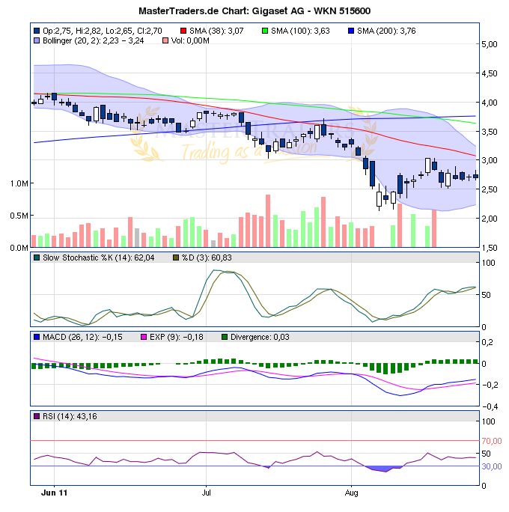Viewport: 509px width, 512px height.
Task: Click the blue 30,00 RSI threshold label
Action: [x=492, y=466]
